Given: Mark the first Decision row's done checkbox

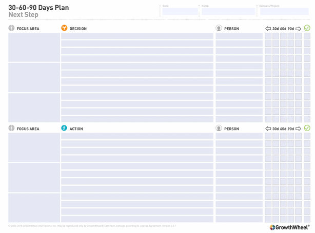Looking at the screenshot, I should tap(307, 36).
